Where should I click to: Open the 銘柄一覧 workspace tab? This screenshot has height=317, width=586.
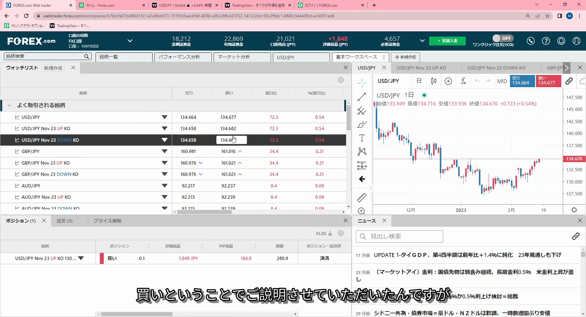pos(124,57)
